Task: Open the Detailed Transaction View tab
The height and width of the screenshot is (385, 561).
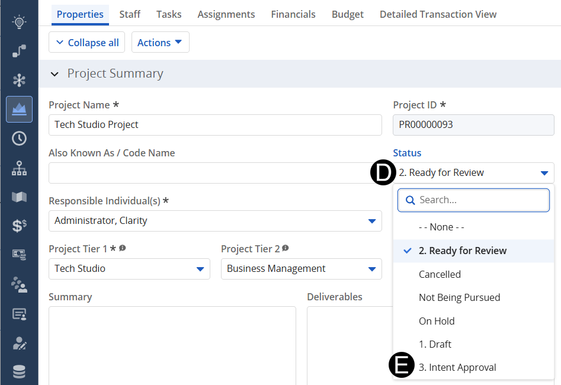Action: [438, 14]
